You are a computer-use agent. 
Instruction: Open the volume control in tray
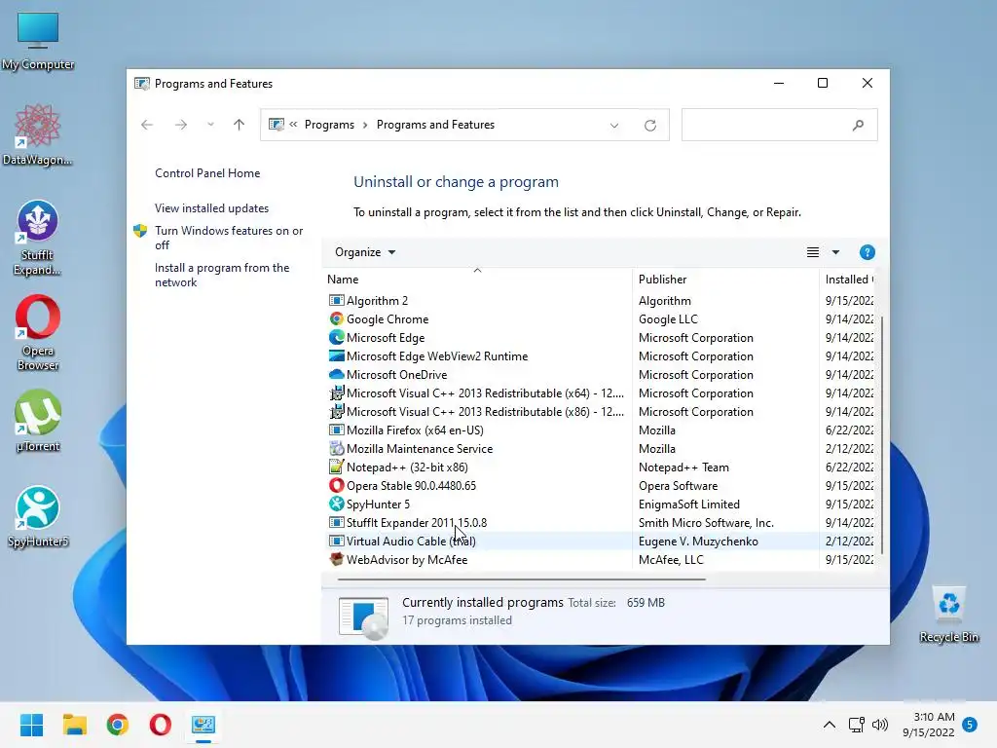pyautogui.click(x=880, y=725)
